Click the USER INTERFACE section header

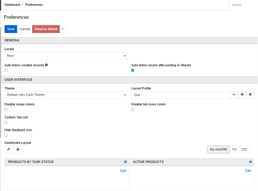(129, 80)
